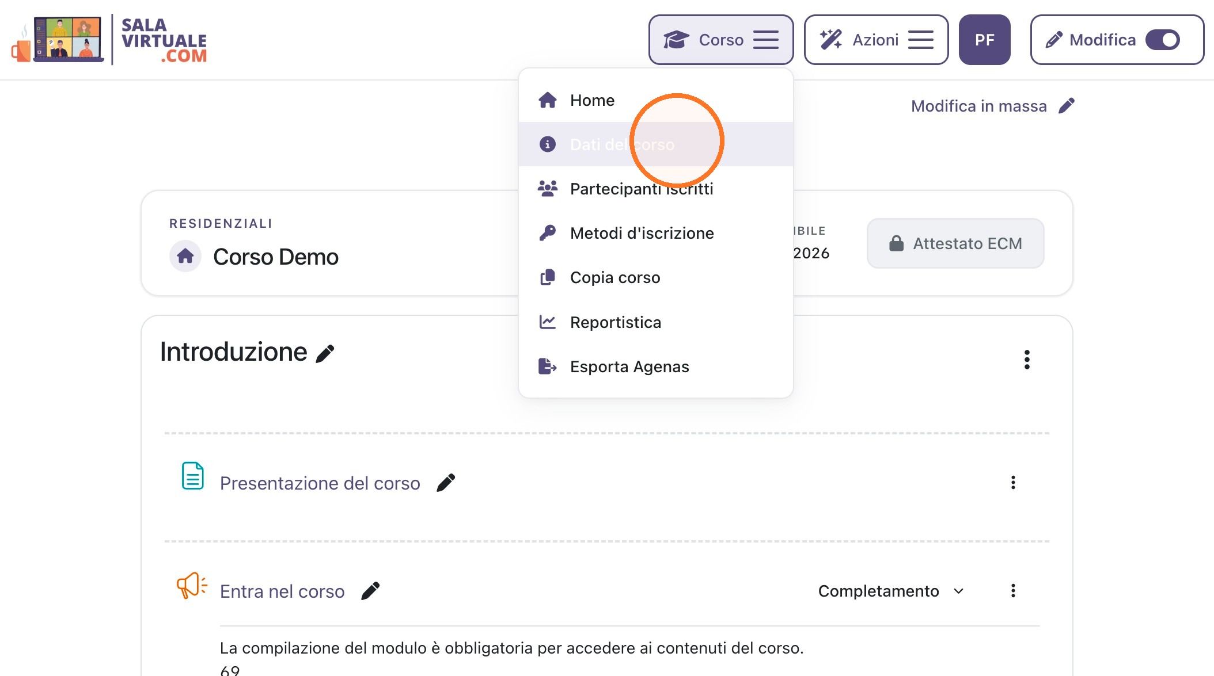Click the round home icon beside Corso Demo
1214x676 pixels.
click(185, 256)
